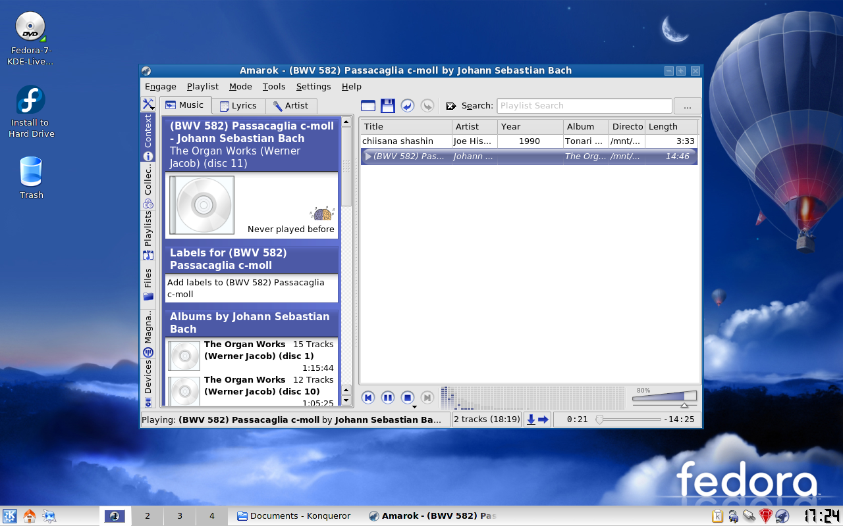Select the Playlists sidebar tab
The height and width of the screenshot is (526, 843).
click(x=148, y=235)
